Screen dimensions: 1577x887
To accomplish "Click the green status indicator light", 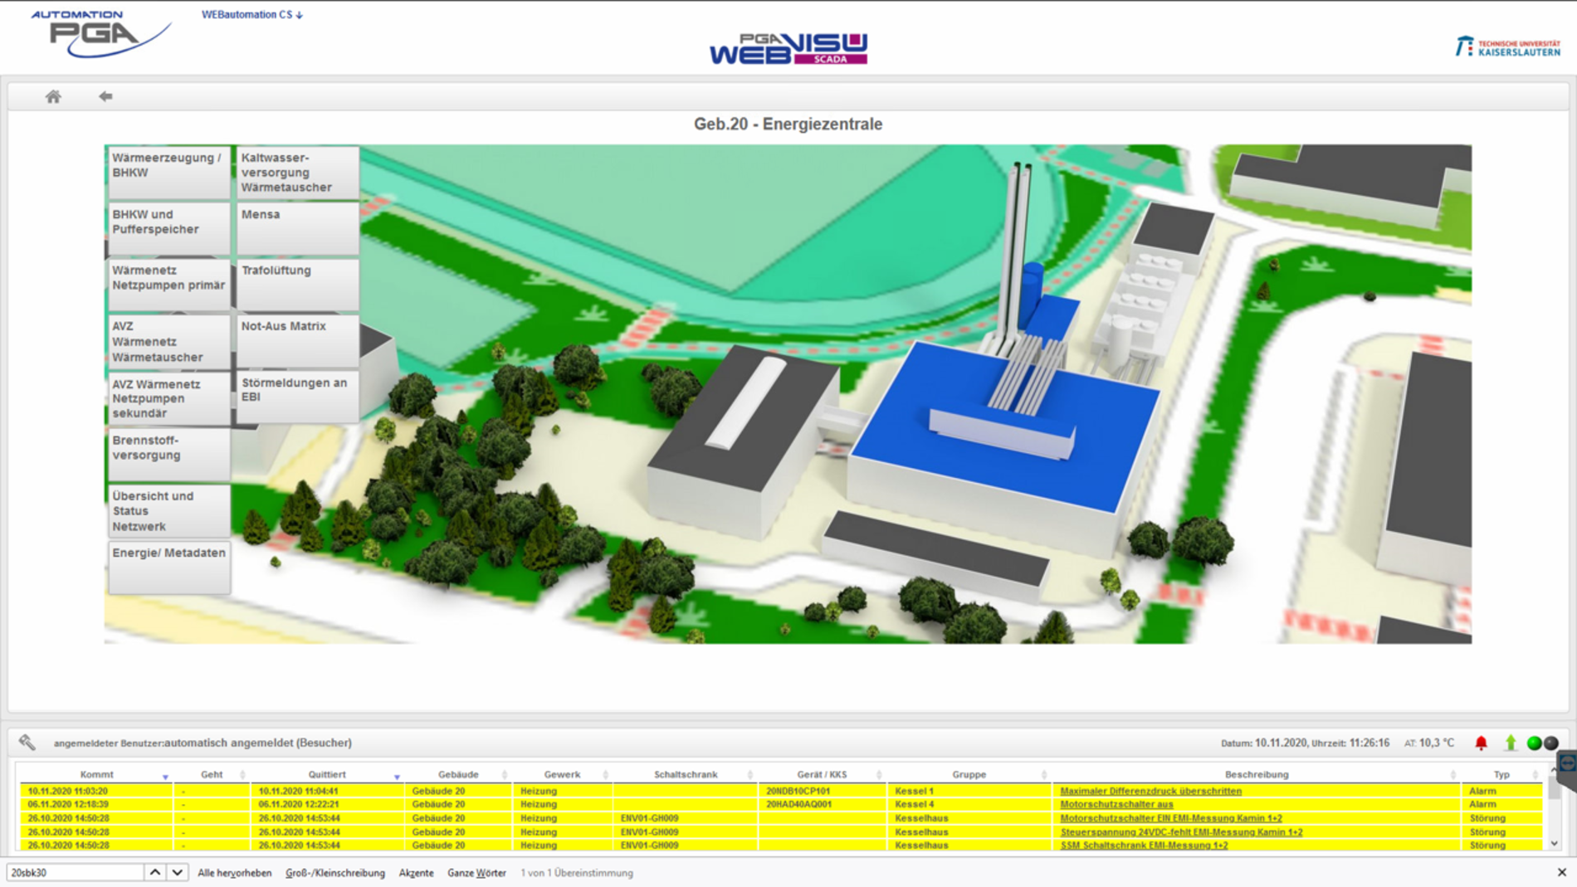I will click(x=1534, y=743).
